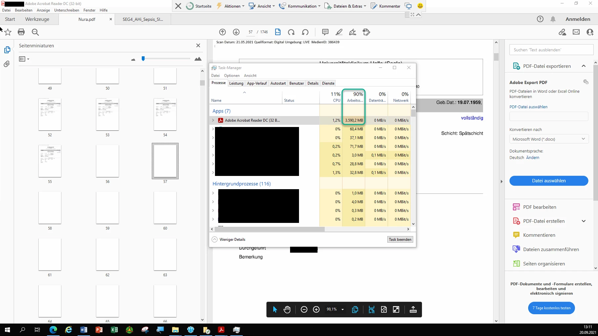Click the share link icon
Screen dimensions: 598x336
coord(562,32)
